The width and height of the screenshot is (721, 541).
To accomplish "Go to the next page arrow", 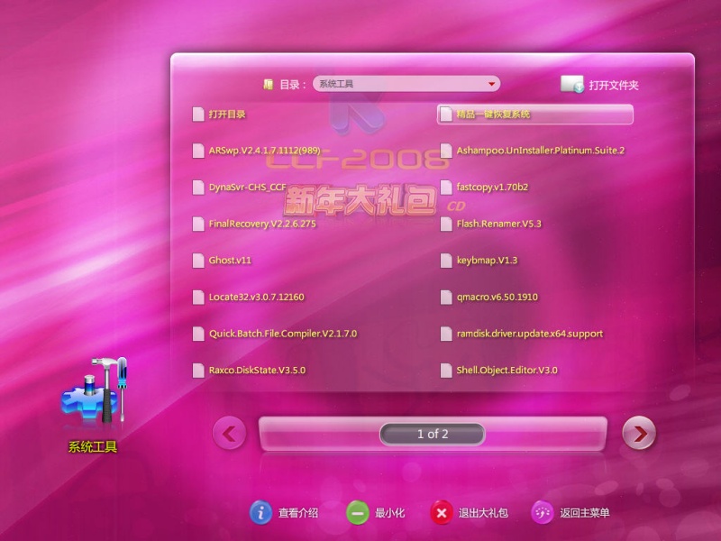I will pos(639,434).
